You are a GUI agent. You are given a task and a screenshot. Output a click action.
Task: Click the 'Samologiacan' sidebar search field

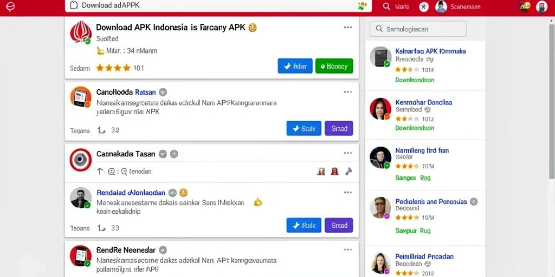(418, 29)
